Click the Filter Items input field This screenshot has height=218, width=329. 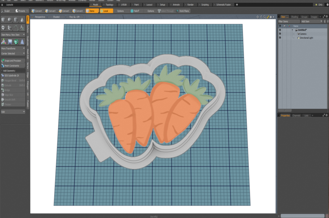(289, 21)
